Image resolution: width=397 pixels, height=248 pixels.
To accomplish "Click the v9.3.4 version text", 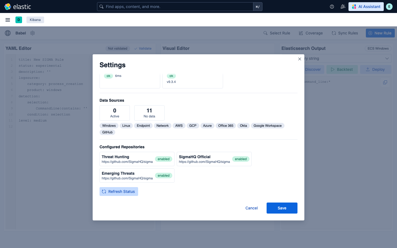I will coord(171,82).
